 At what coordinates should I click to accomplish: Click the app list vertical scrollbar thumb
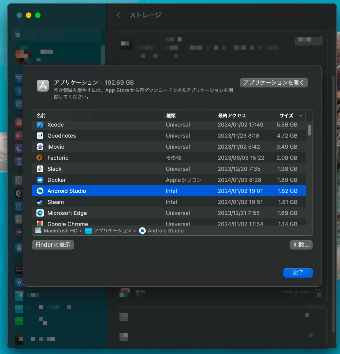tap(309, 130)
